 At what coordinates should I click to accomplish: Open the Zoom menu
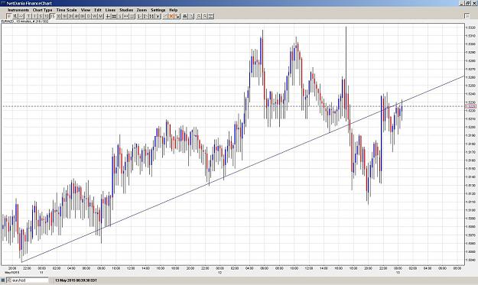coord(141,10)
